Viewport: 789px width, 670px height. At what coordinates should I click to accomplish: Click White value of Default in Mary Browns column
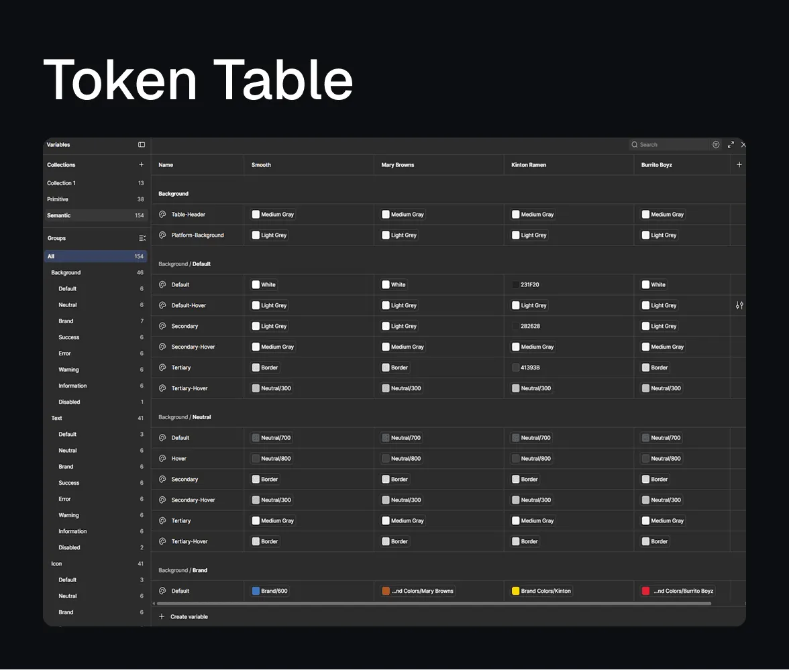click(x=393, y=284)
